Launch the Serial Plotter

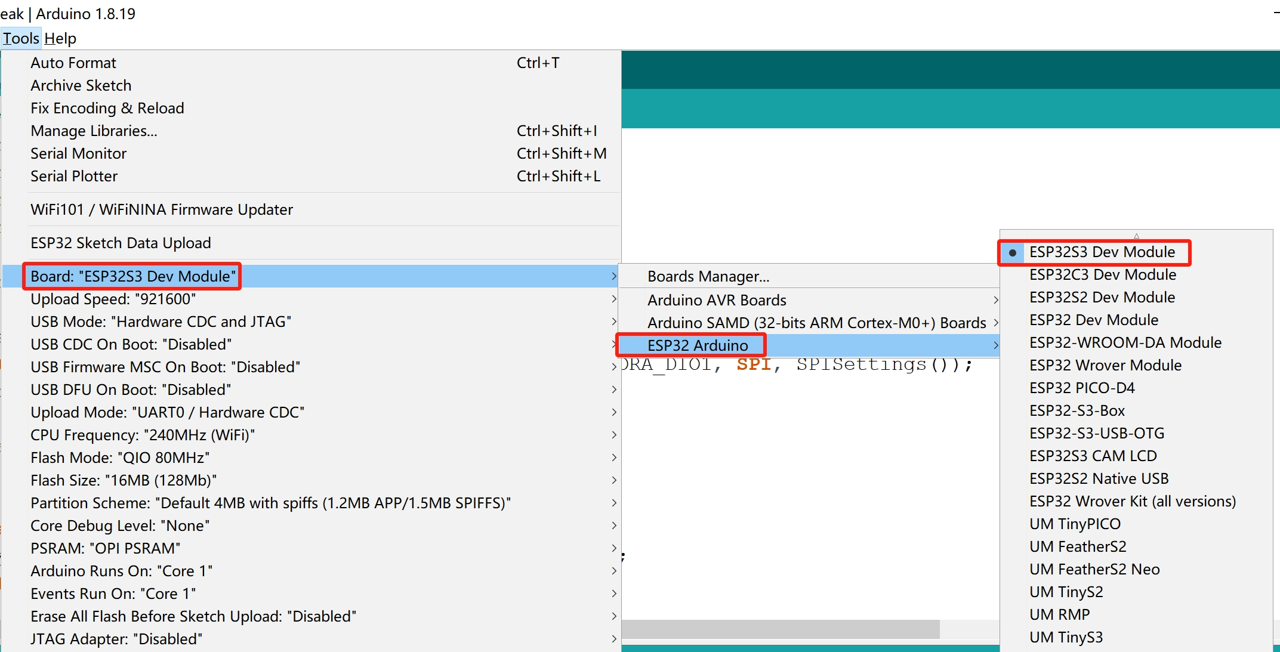point(310,176)
